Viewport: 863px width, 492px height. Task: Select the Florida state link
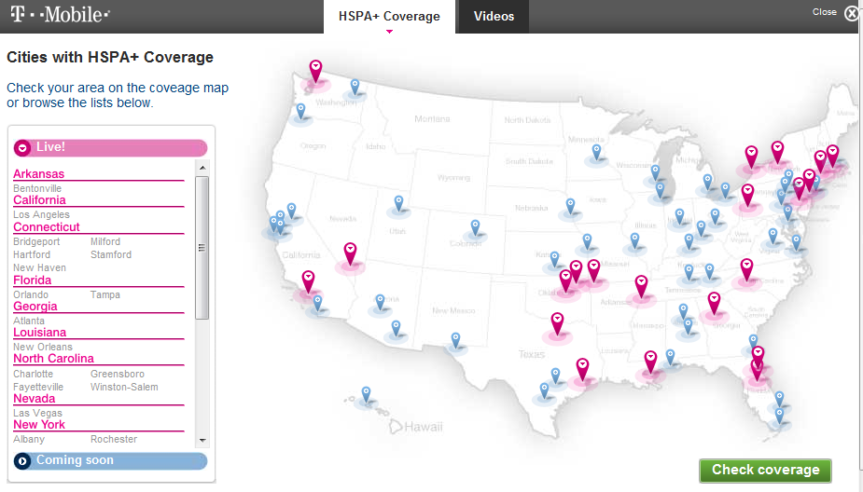coord(32,280)
